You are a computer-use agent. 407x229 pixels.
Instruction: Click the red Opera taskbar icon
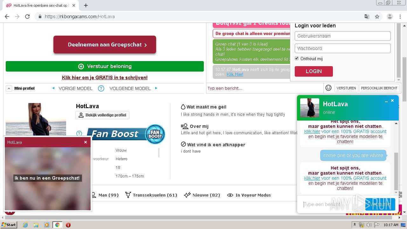68,225
